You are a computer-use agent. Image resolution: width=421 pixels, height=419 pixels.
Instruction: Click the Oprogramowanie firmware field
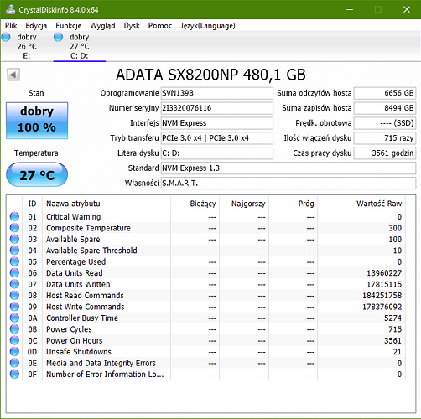coord(217,93)
